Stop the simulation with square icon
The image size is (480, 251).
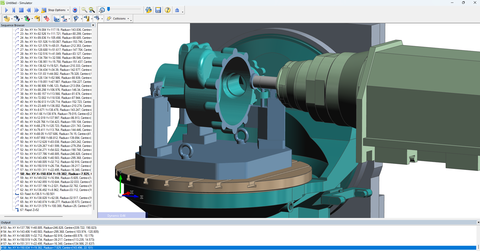[21, 10]
